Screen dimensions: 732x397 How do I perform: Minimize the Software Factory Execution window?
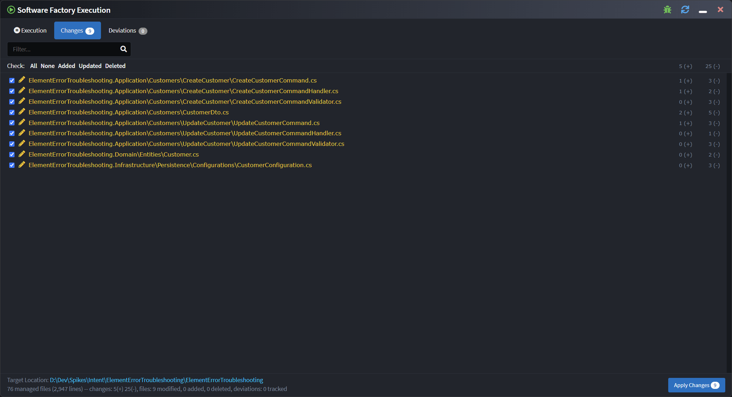[x=703, y=11]
